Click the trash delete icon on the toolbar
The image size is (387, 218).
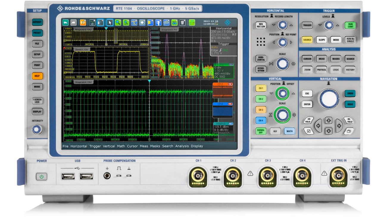pos(182,23)
